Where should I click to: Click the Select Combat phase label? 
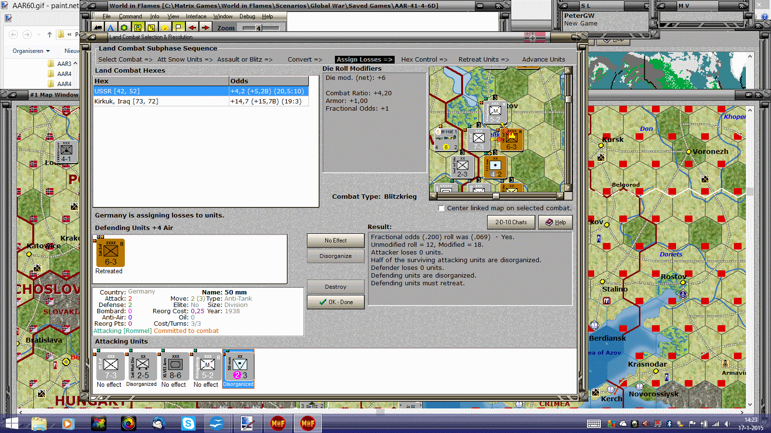click(125, 60)
